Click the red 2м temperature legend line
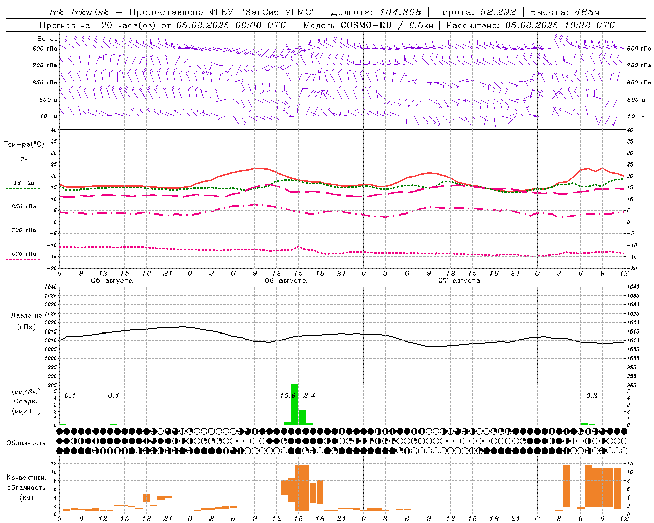This screenshot has height=523, width=654. point(24,165)
